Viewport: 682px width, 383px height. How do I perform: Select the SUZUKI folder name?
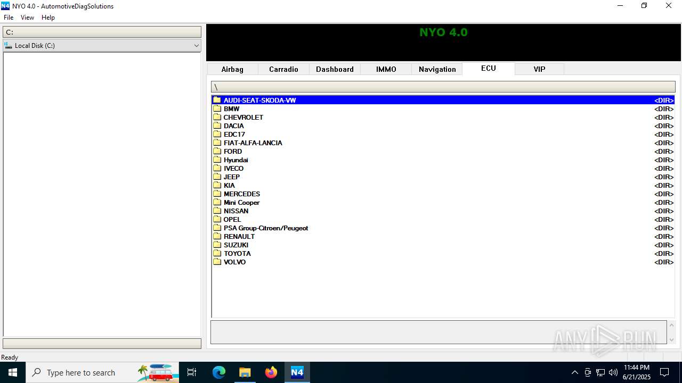(236, 245)
